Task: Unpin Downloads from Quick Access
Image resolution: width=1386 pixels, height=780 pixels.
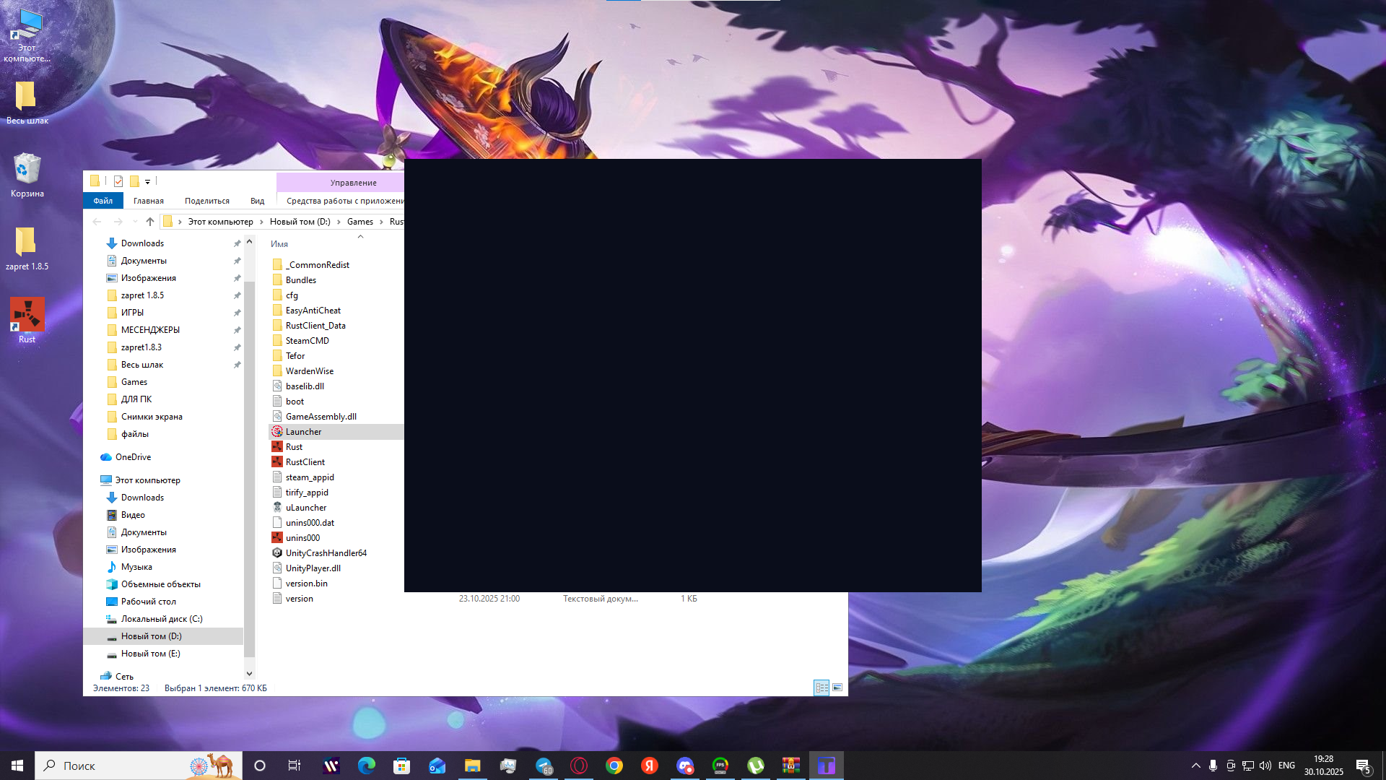Action: 237,243
